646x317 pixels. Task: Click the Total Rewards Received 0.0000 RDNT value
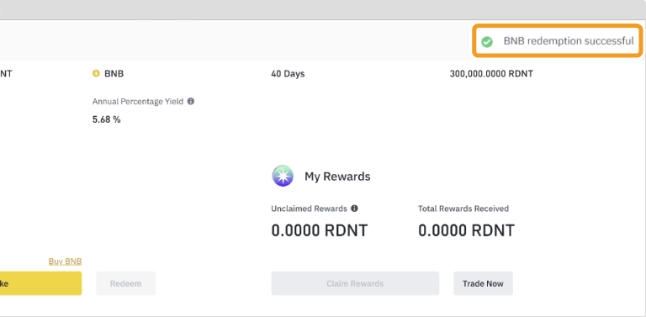point(466,230)
